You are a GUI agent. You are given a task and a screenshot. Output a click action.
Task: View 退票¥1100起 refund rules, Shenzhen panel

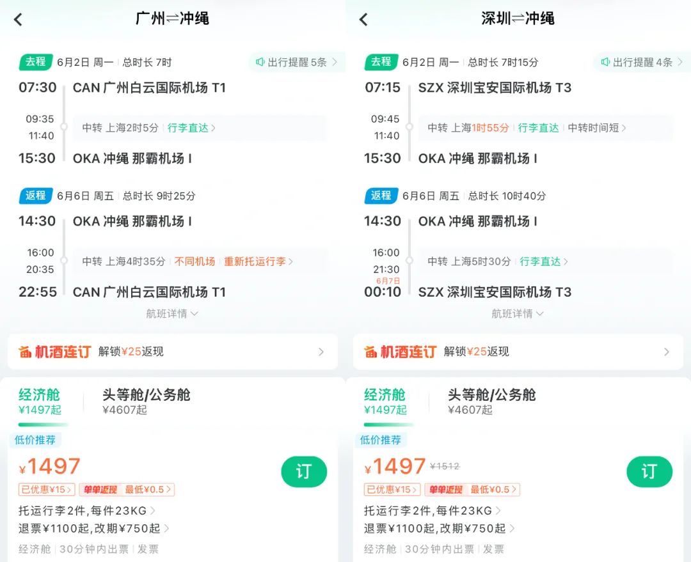(x=440, y=528)
